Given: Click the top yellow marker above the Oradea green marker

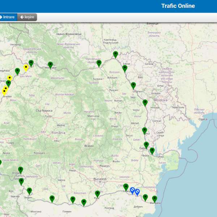Looking at the screenshot, I should 10,78.
